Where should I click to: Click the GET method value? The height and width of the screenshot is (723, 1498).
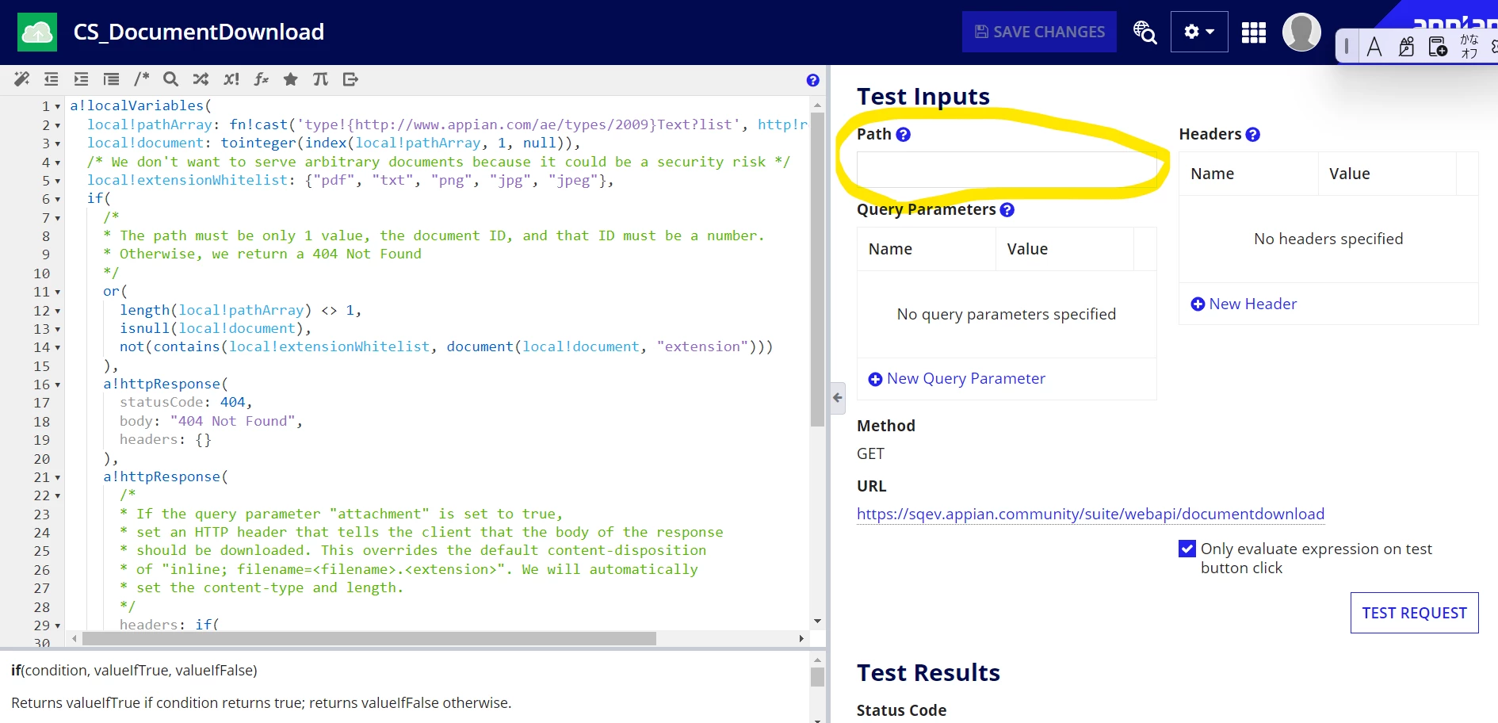point(870,453)
